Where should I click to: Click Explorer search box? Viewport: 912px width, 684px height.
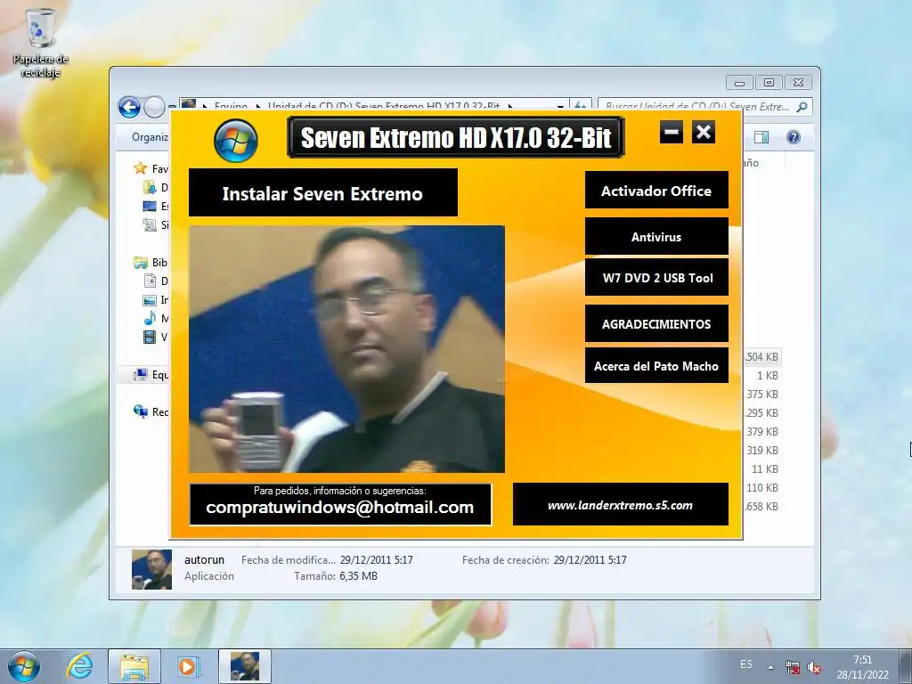click(x=697, y=107)
